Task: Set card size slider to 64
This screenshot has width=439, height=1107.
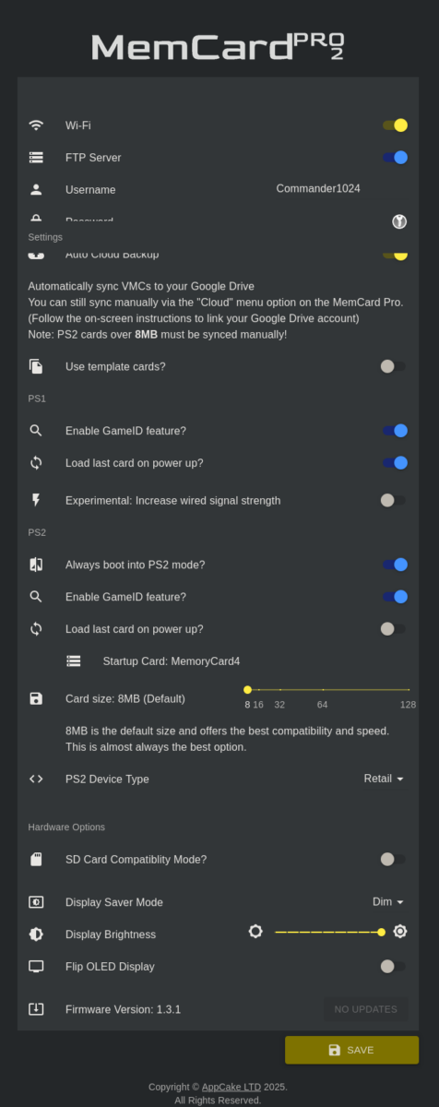Action: tap(323, 689)
